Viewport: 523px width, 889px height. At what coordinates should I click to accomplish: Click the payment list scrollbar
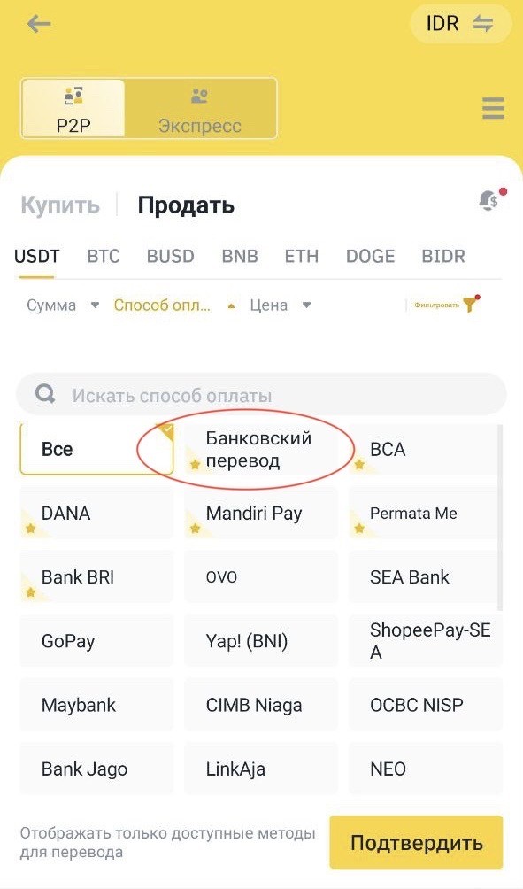[500, 517]
